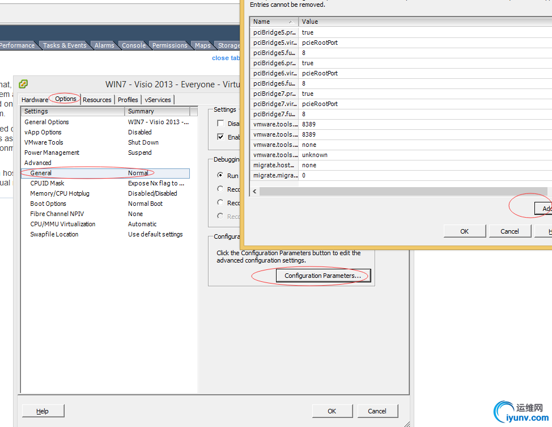Viewport: 552px width, 427px height.
Task: Click the VM icon beside the WIN7 dialog title
Action: coord(23,84)
